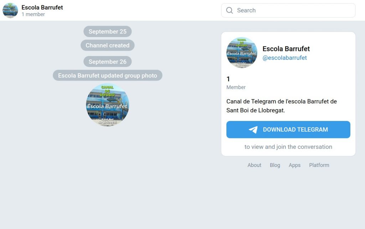Click the "updated group photo" service message

coord(107,76)
